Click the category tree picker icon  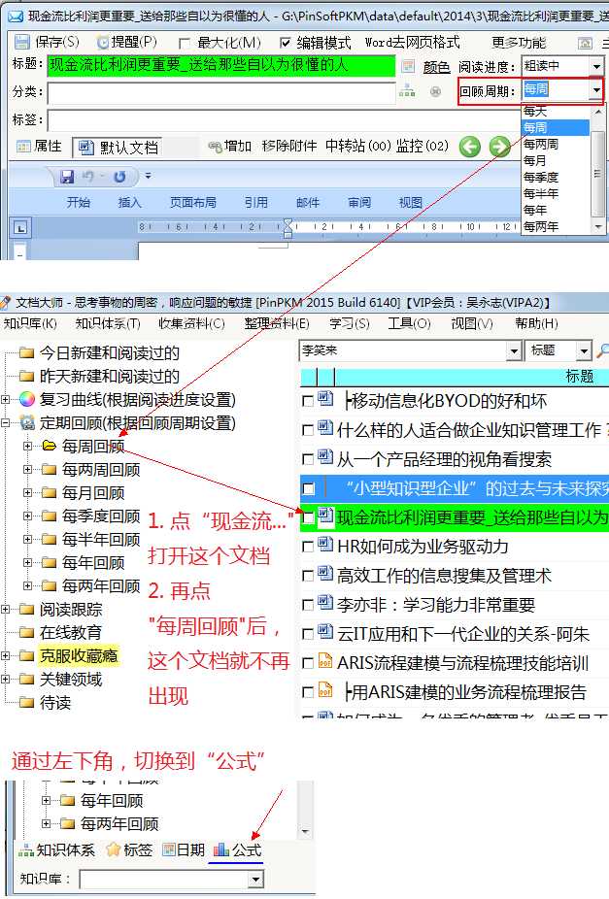tap(407, 91)
